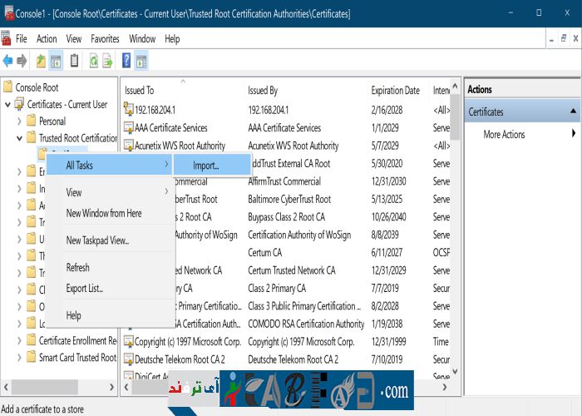The height and width of the screenshot is (416, 582).
Task: Choose Import from the All Tasks submenu
Action: click(206, 166)
